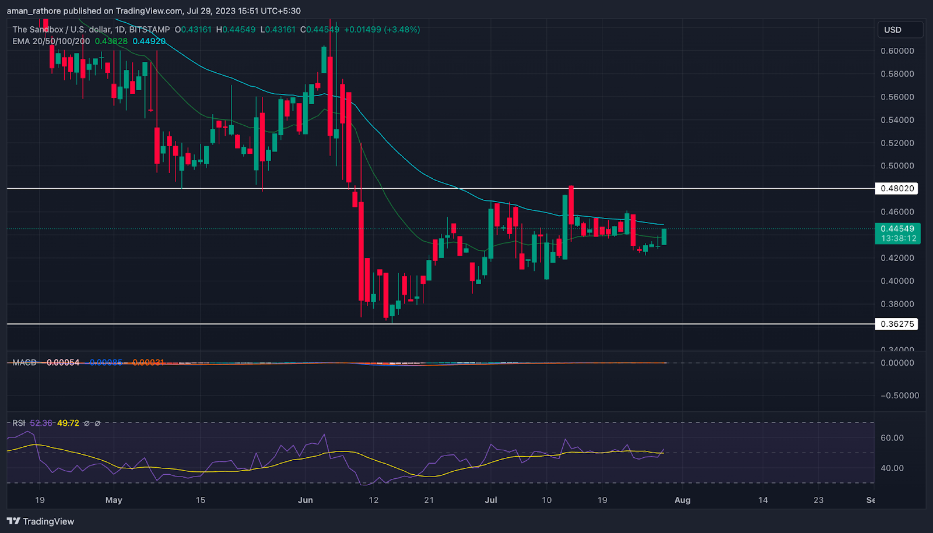Click the Jul label on date axis
This screenshot has height=533, width=933.
[491, 500]
